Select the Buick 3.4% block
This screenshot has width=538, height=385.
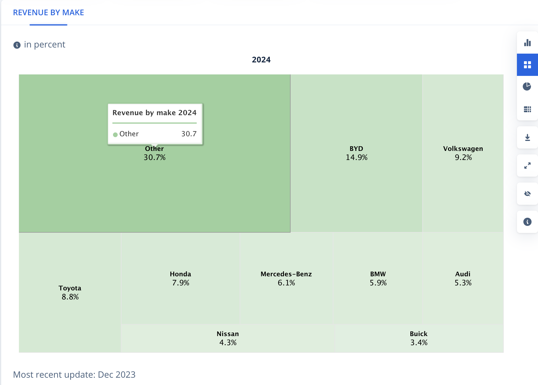coord(419,338)
